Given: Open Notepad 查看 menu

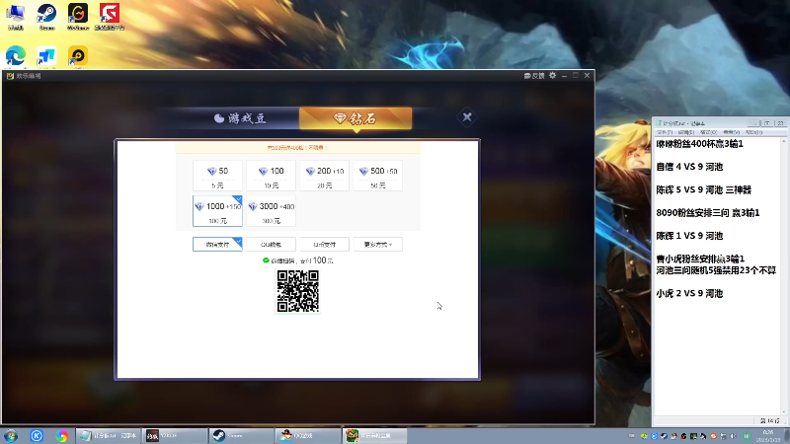Looking at the screenshot, I should click(x=732, y=132).
